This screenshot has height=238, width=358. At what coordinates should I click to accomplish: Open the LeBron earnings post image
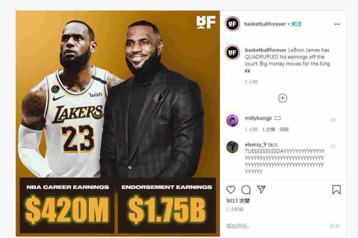click(118, 123)
